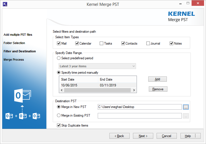Click browse button for Merge in New PST
Image resolution: width=206 pixels, height=144 pixels.
[x=186, y=107]
